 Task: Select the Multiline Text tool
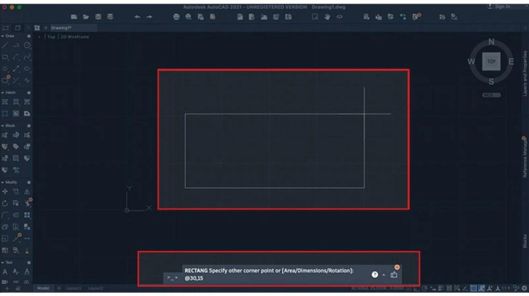pos(5,272)
